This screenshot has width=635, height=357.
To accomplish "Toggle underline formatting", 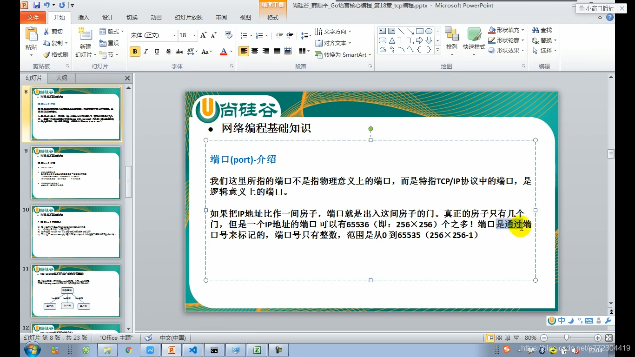I will (157, 52).
